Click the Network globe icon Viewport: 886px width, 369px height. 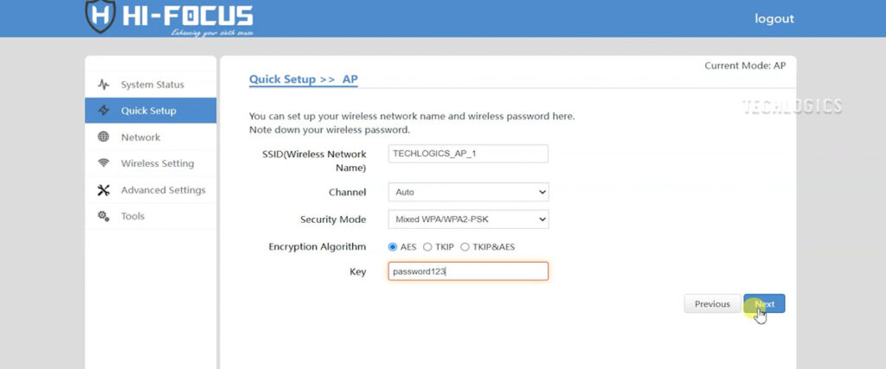tap(104, 137)
